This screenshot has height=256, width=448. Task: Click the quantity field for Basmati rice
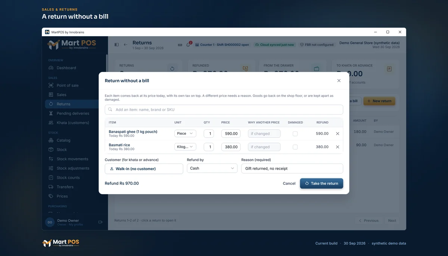point(208,147)
